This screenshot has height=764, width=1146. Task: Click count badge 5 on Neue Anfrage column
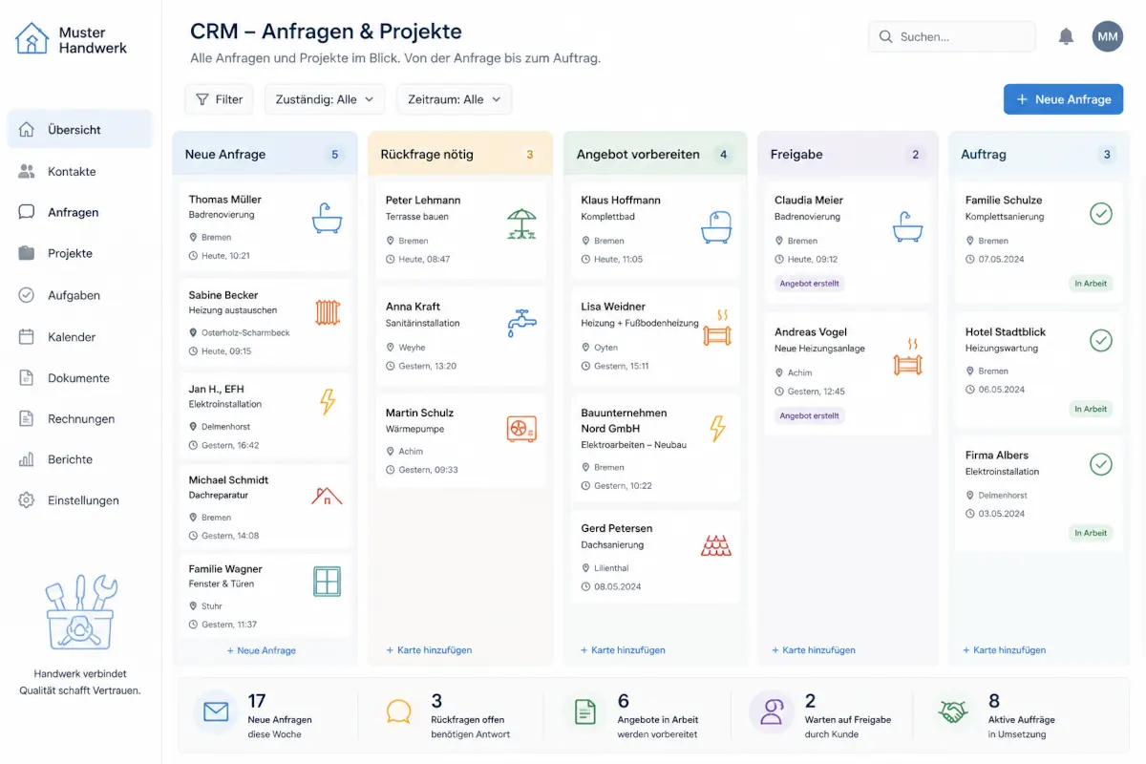[334, 154]
